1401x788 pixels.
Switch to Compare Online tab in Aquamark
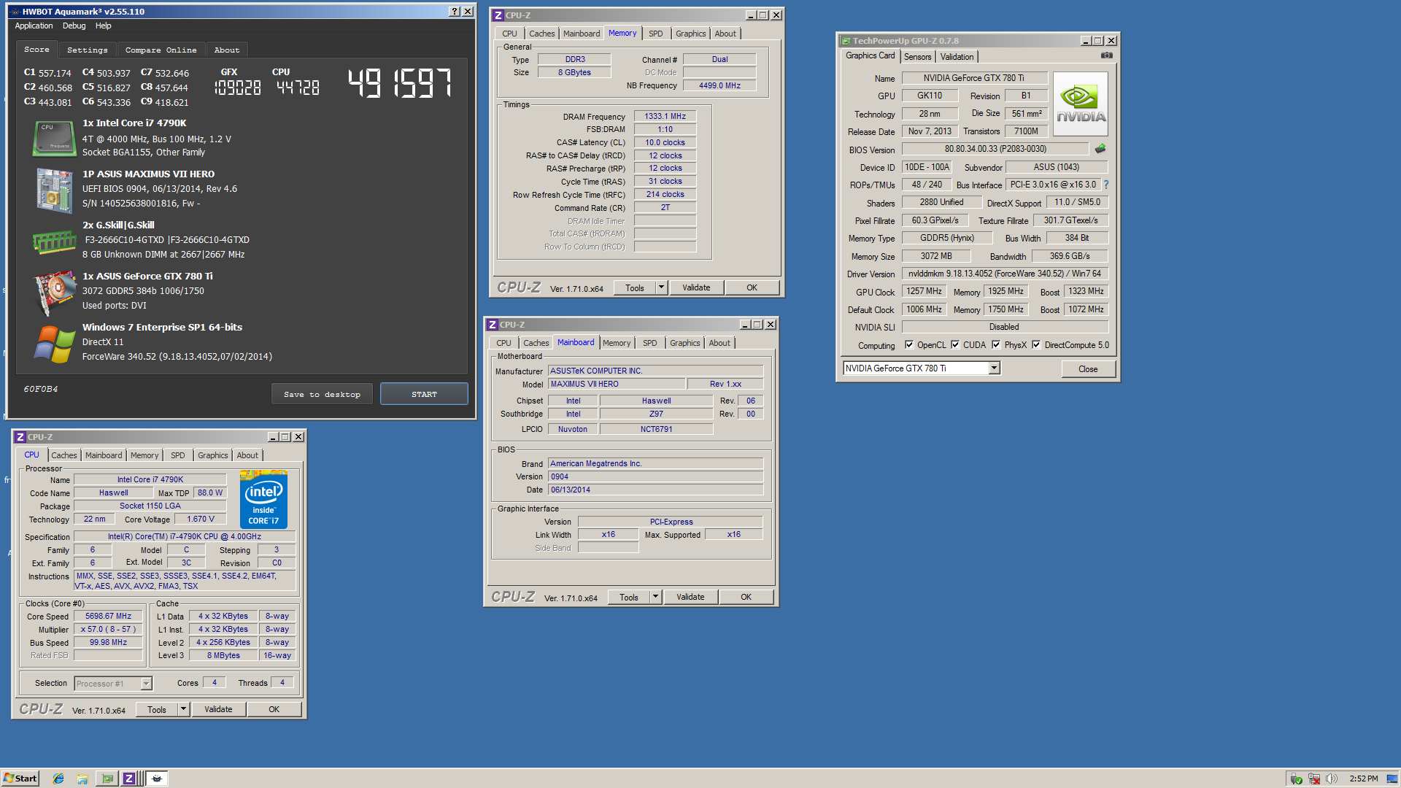click(x=161, y=50)
